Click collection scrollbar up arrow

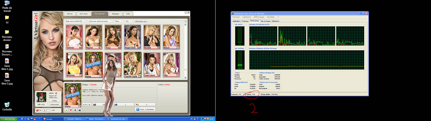click(185, 25)
